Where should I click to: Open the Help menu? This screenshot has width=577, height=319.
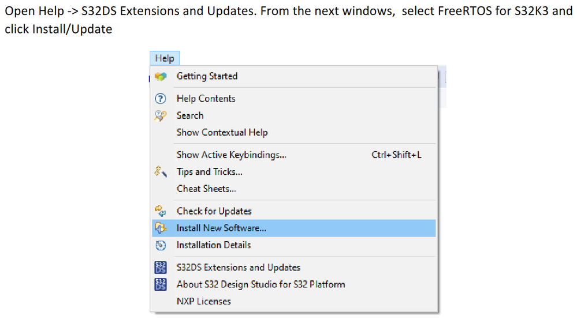(x=165, y=58)
